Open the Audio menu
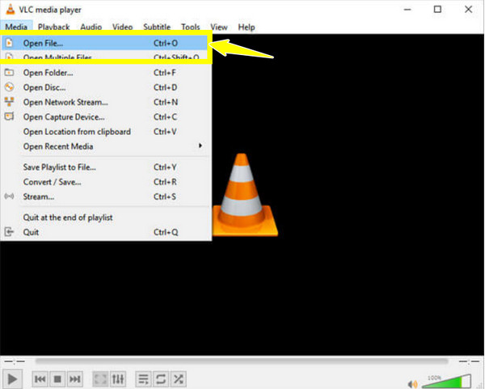This screenshot has width=485, height=389. (91, 27)
